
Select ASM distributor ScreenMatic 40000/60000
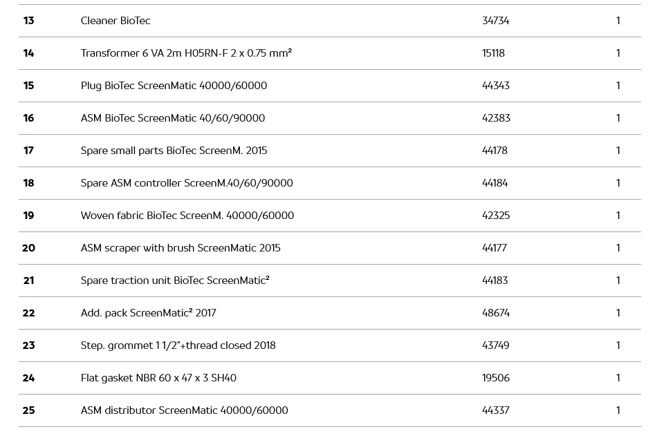pos(185,410)
